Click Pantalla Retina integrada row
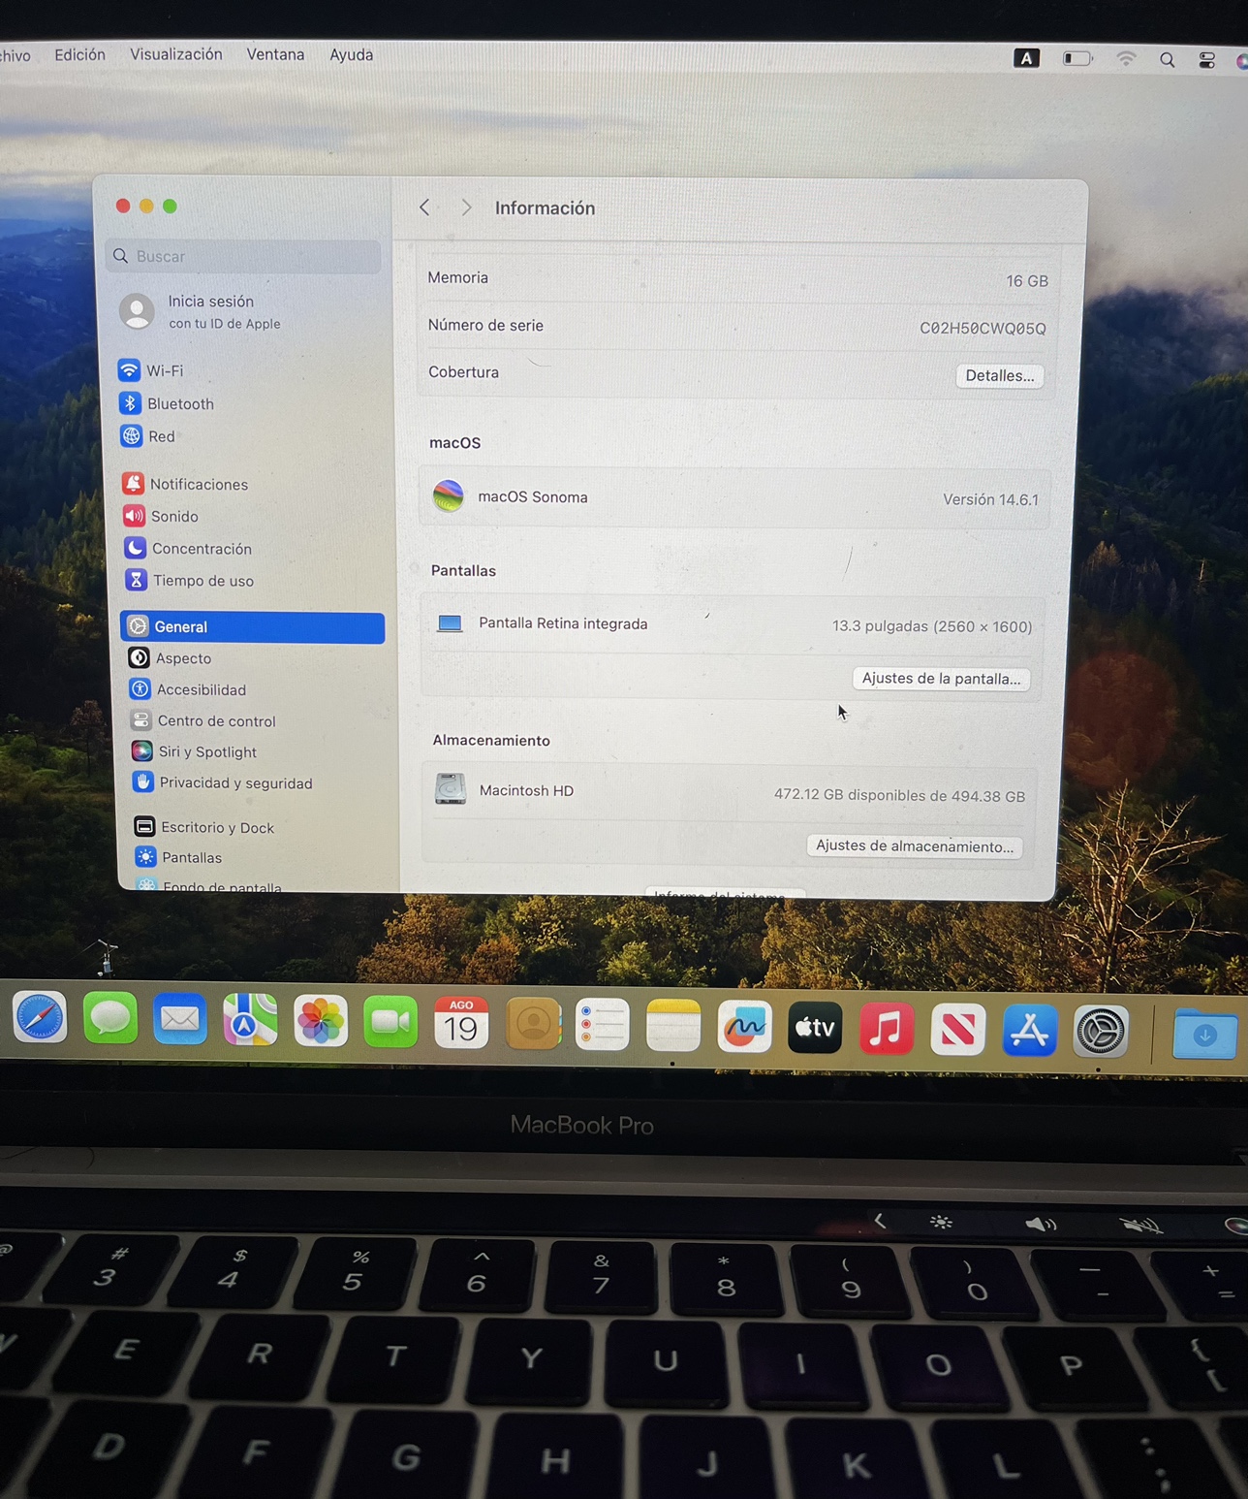Screen dimensions: 1248x1499 click(733, 624)
